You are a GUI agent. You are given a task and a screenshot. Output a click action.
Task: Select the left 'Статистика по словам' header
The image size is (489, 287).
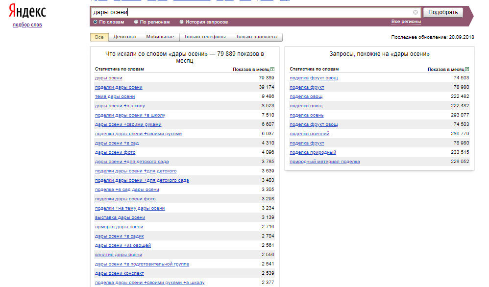(119, 69)
